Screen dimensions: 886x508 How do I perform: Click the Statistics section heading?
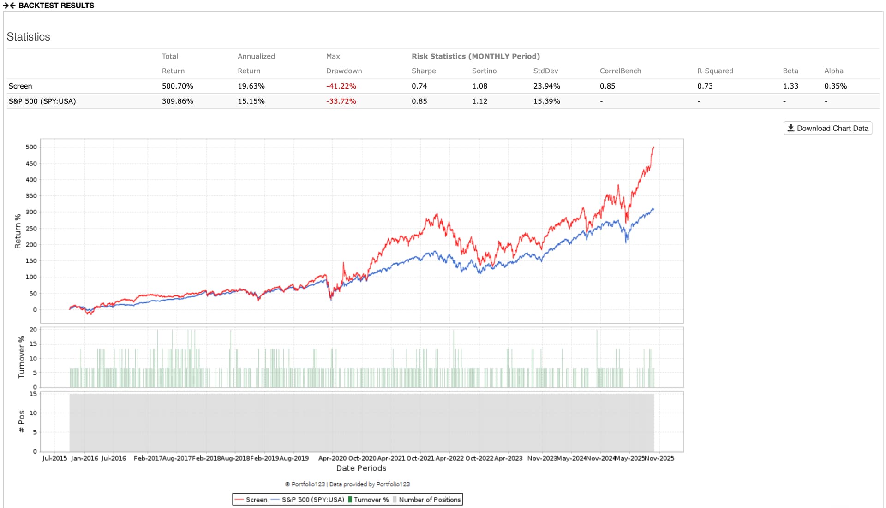(28, 37)
